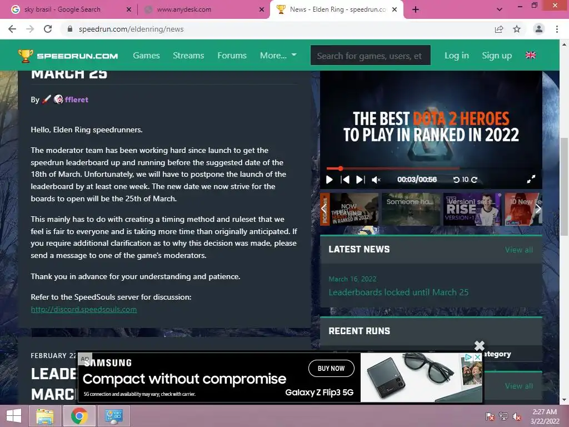This screenshot has height=427, width=569.
Task: Rewind the video 10 seconds
Action: pyautogui.click(x=457, y=180)
